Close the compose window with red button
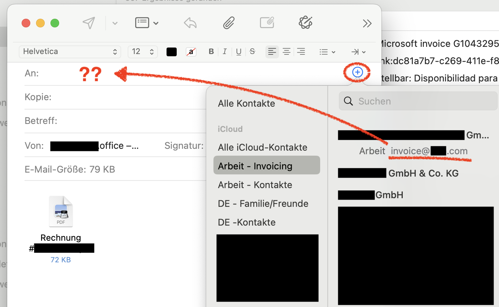The image size is (499, 307). tap(26, 23)
